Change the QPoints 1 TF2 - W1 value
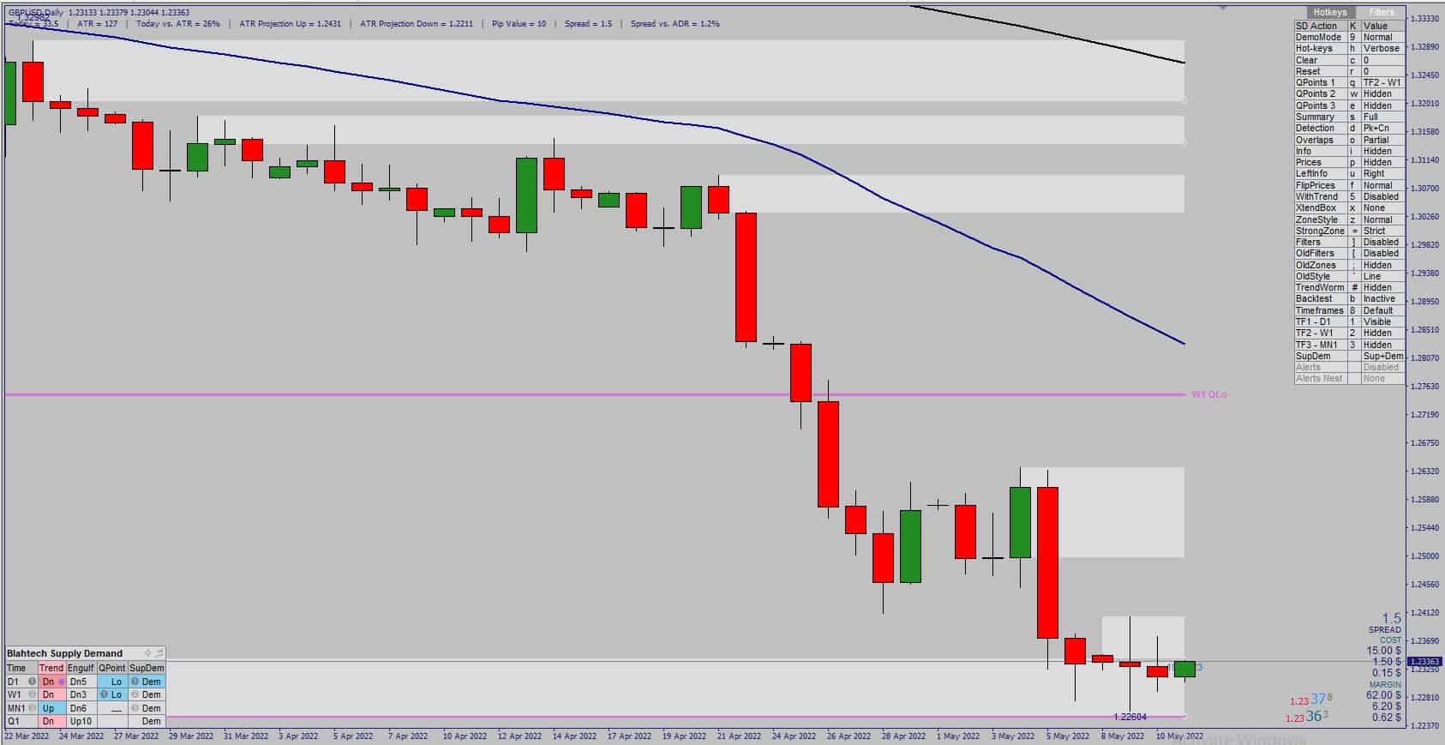This screenshot has height=745, width=1445. pos(1382,83)
